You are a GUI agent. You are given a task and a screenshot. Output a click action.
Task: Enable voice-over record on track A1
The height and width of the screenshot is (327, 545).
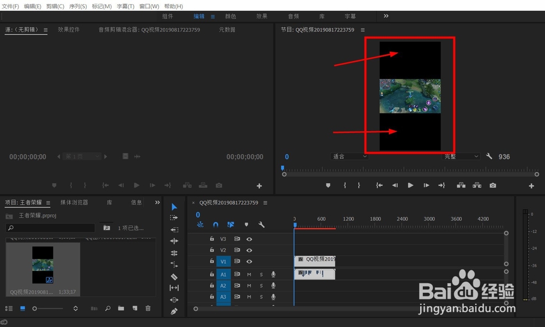click(274, 275)
